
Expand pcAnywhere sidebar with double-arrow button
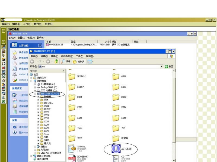tap(4, 31)
